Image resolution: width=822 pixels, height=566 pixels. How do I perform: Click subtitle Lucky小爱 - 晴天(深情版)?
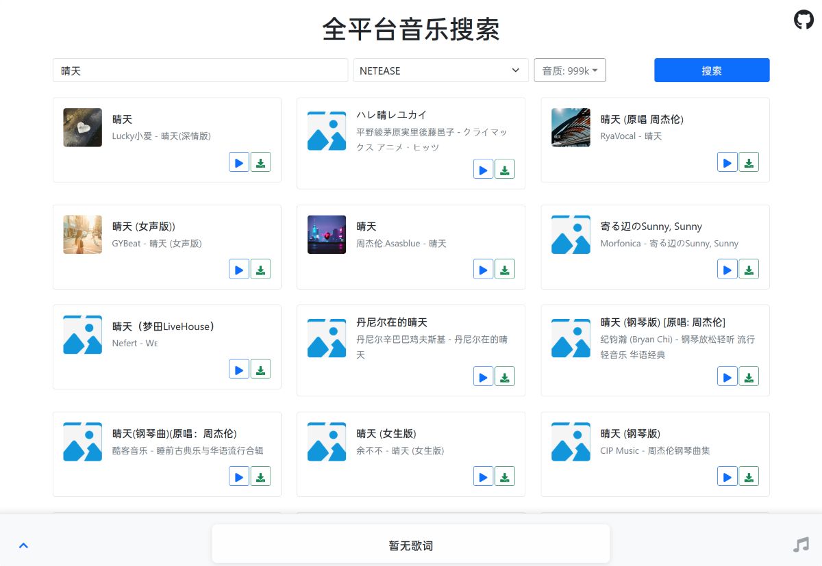[162, 136]
